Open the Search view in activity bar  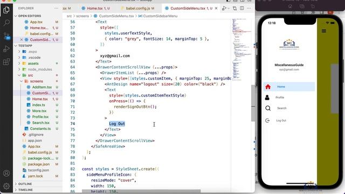(x=6, y=23)
